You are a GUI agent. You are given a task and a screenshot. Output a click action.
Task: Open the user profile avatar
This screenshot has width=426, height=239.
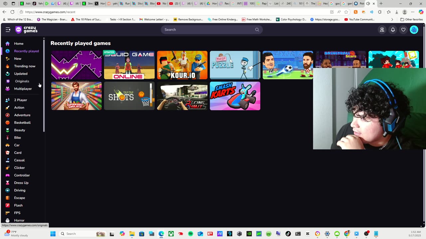coord(414,30)
